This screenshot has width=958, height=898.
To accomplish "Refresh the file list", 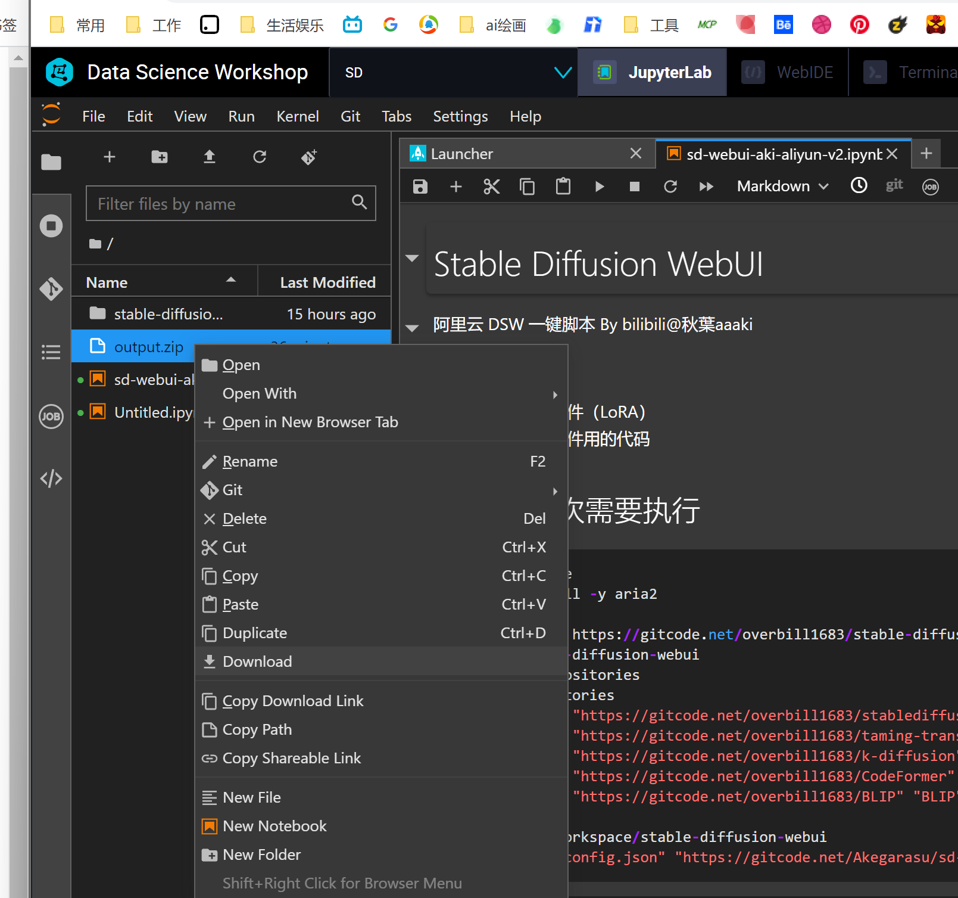I will point(260,157).
